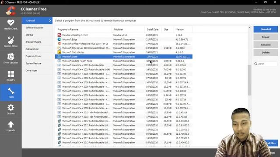Select the Microsoft Update Health Tools row
Image resolution: width=280 pixels, height=157 pixels.
coord(124,61)
